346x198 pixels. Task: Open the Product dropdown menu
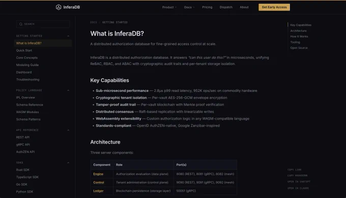coord(169,7)
